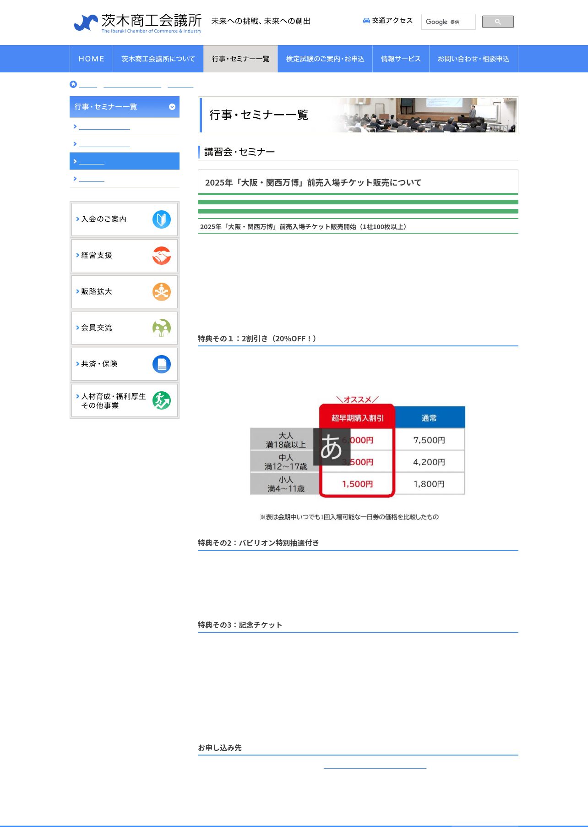The image size is (588, 827).
Task: Open 茨木商工会議所について menu
Action: click(158, 59)
